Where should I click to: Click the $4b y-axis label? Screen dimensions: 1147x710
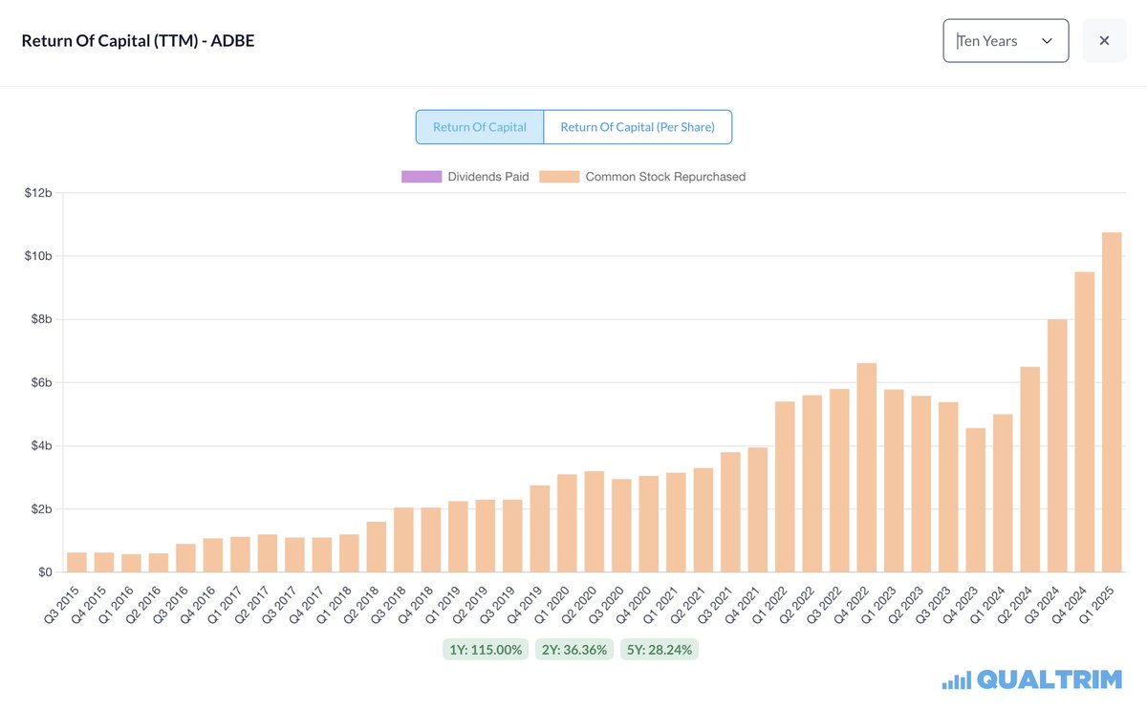pyautogui.click(x=41, y=446)
